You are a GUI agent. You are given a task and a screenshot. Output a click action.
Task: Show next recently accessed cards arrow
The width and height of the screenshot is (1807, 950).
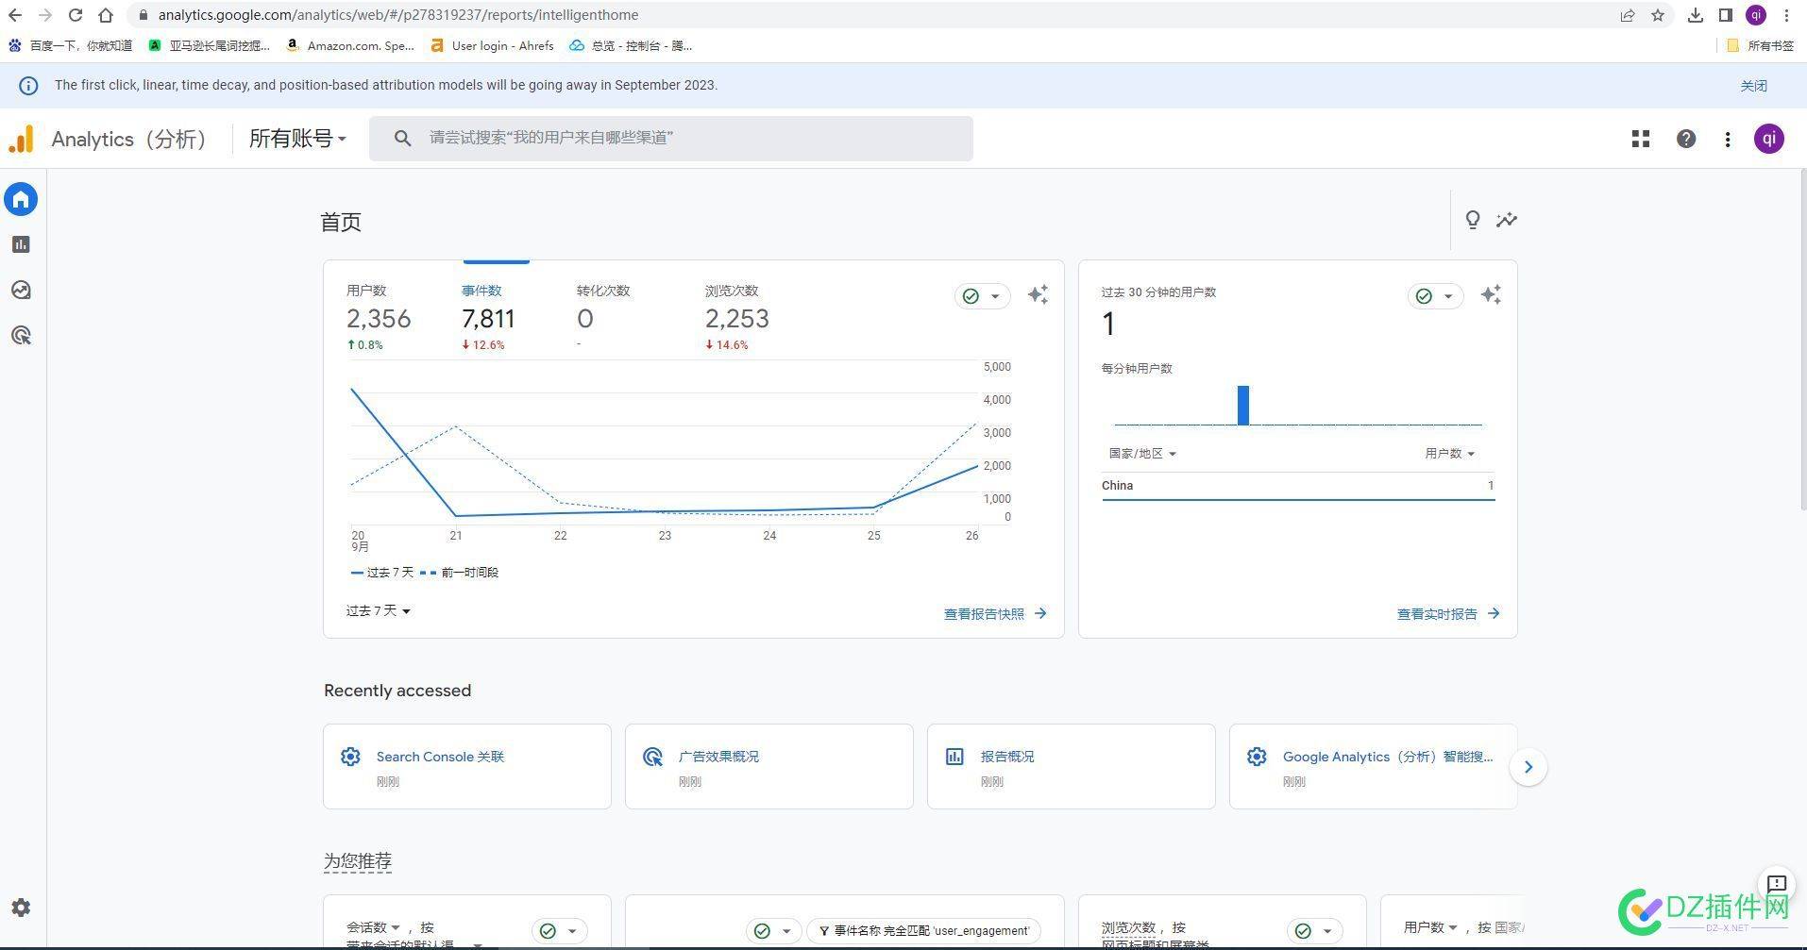click(x=1528, y=766)
